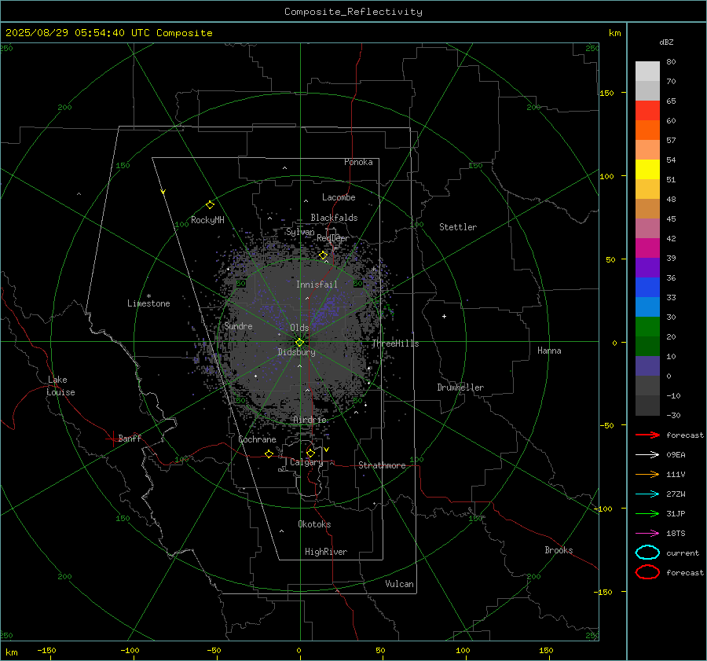
Task: Click the yellow diamond marker under Cochrane
Action: click(x=269, y=454)
